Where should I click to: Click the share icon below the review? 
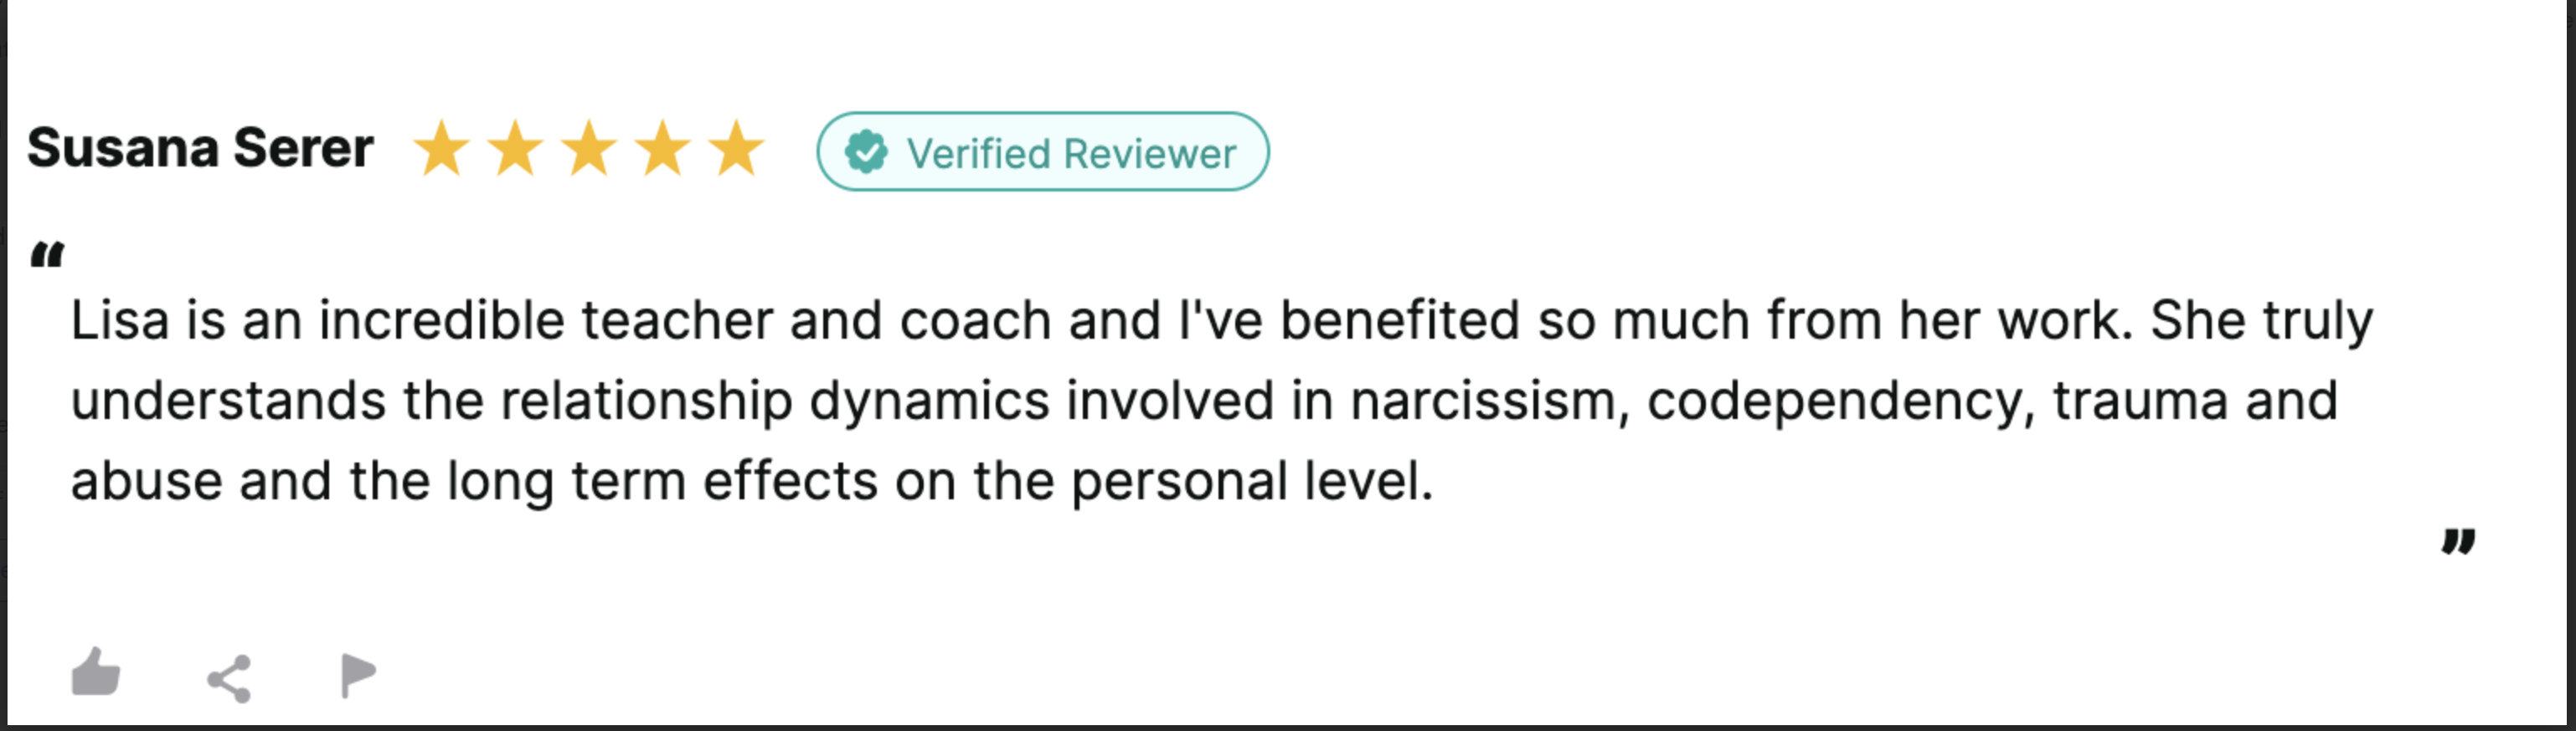tap(229, 679)
